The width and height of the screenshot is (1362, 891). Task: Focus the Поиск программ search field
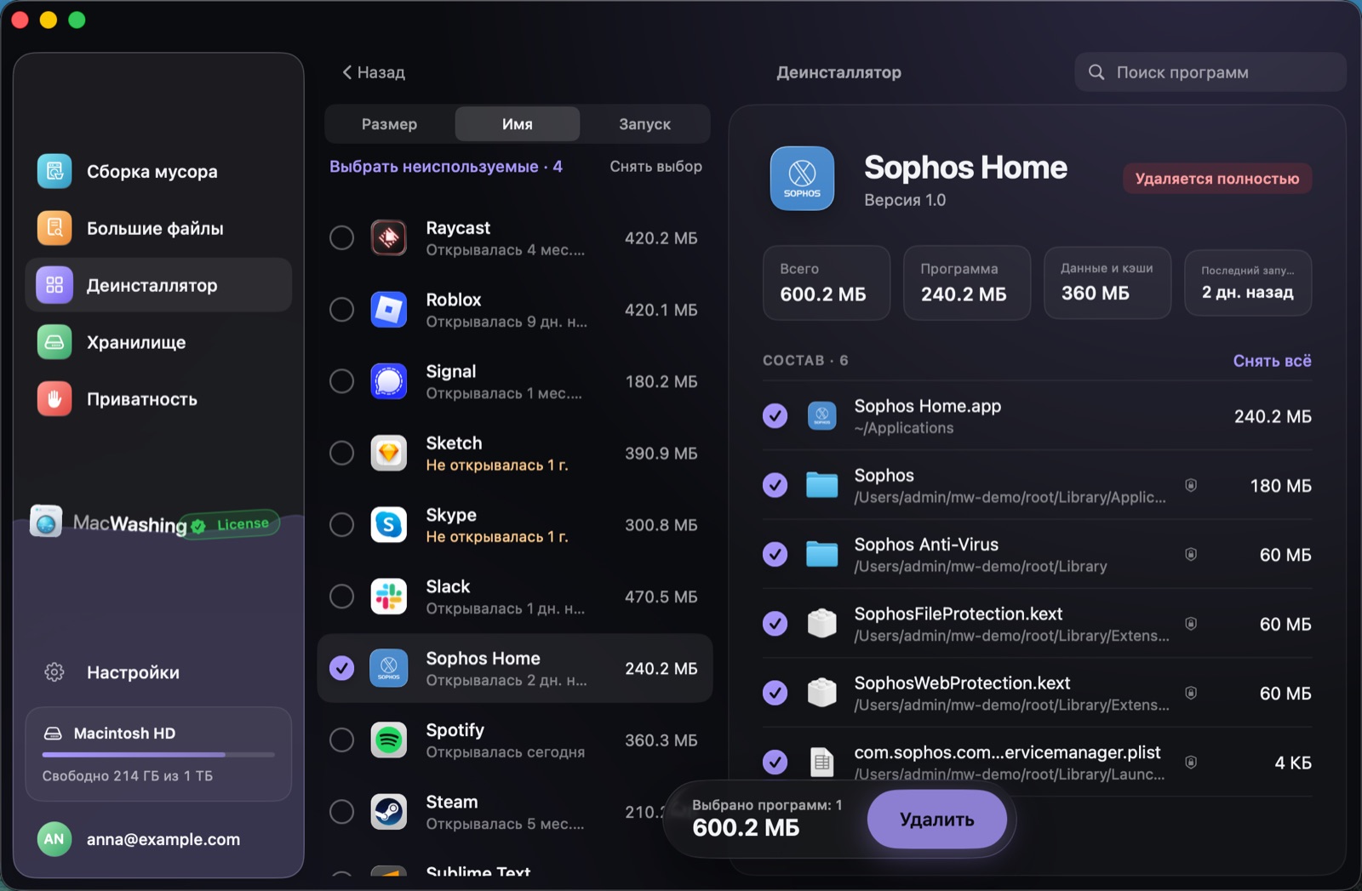(1210, 72)
